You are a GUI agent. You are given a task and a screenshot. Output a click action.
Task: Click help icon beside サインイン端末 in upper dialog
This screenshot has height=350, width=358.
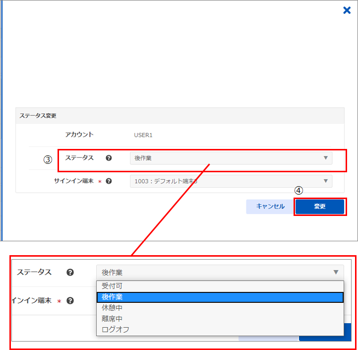point(109,181)
